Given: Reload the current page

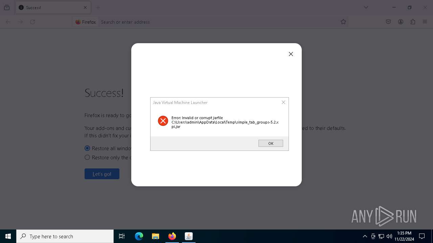Looking at the screenshot, I should tap(32, 22).
